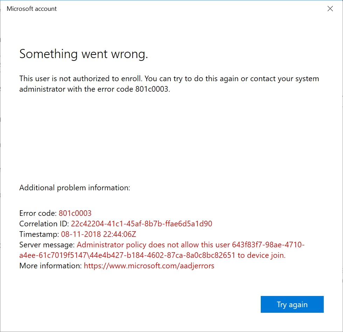Click the Microsoft account title bar label

[31, 9]
